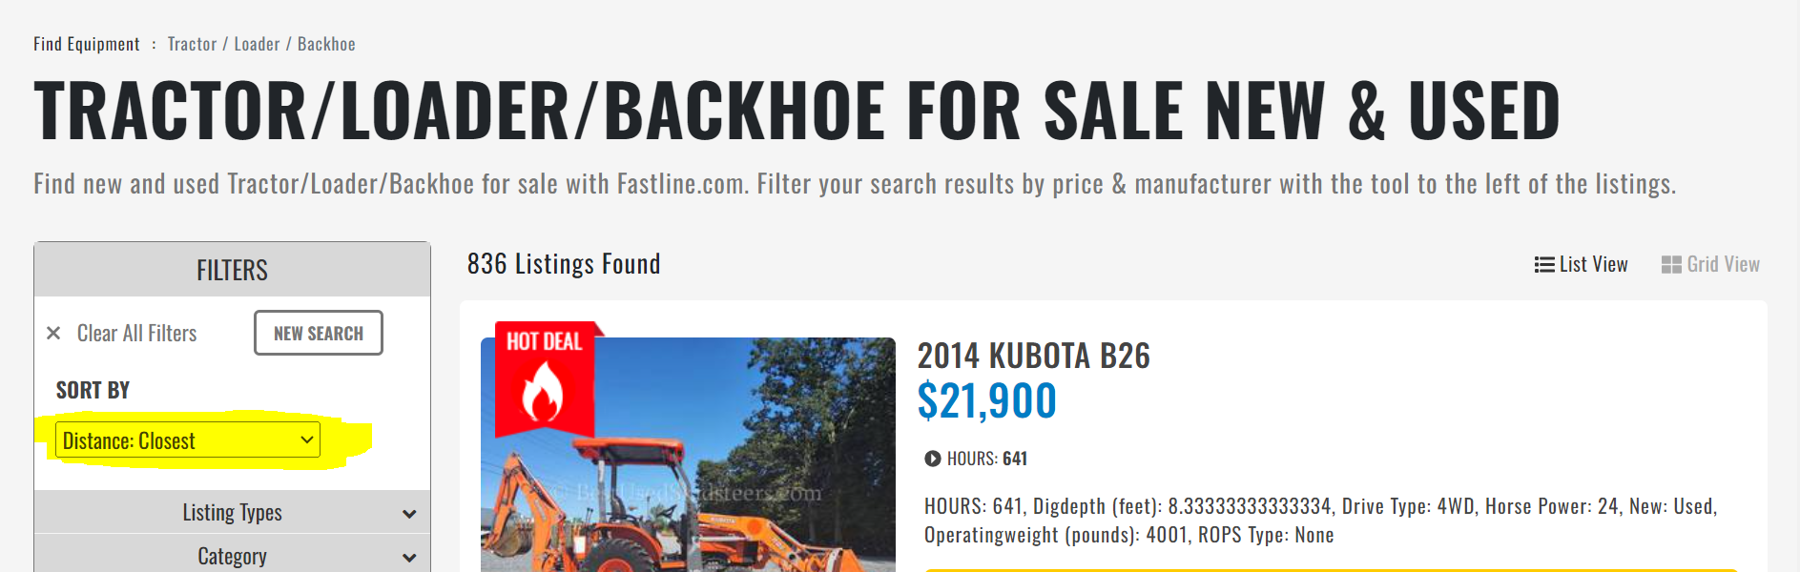
Task: Toggle the Category section chevron
Action: click(x=410, y=556)
